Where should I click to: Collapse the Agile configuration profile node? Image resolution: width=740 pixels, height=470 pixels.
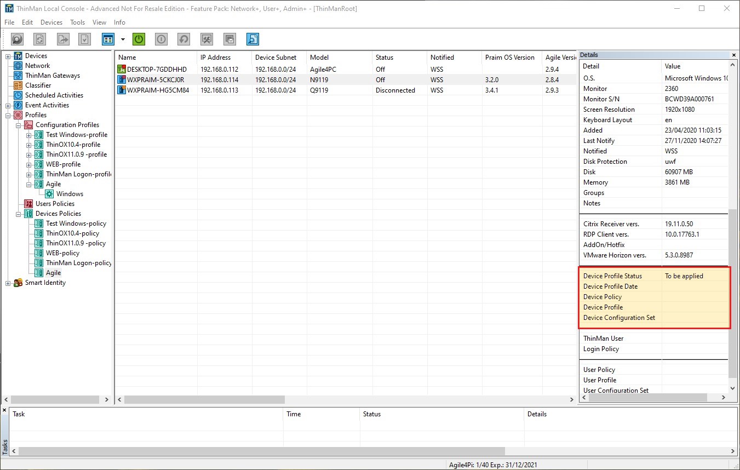[29, 184]
